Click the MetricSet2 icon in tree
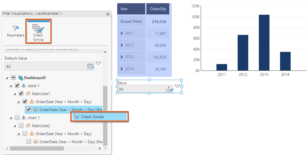The image size is (308, 155). click(x=28, y=126)
